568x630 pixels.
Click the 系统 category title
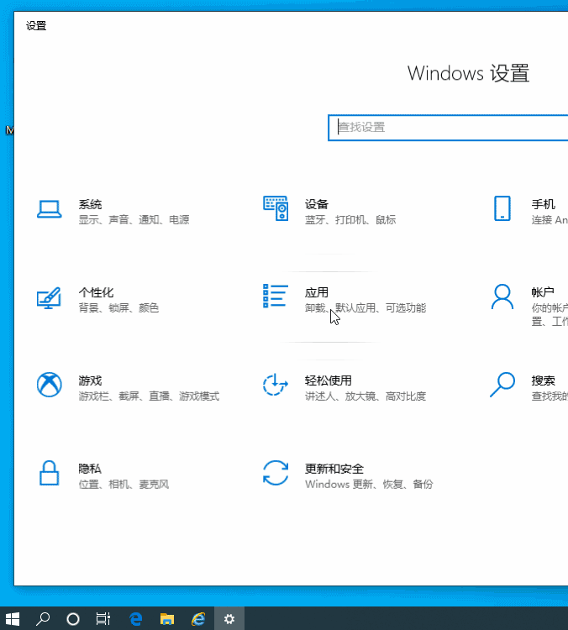[90, 204]
